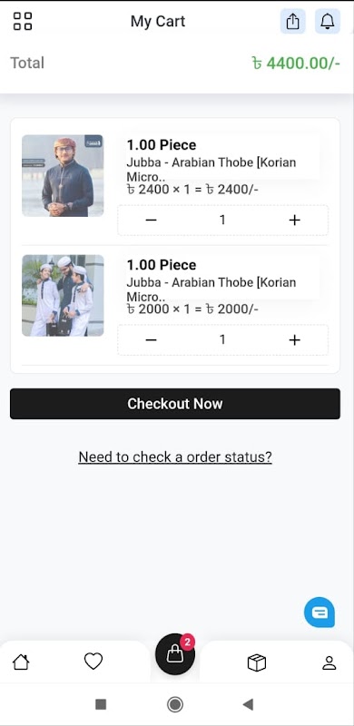Tap Android back navigation triangle
The height and width of the screenshot is (726, 354).
pyautogui.click(x=248, y=705)
